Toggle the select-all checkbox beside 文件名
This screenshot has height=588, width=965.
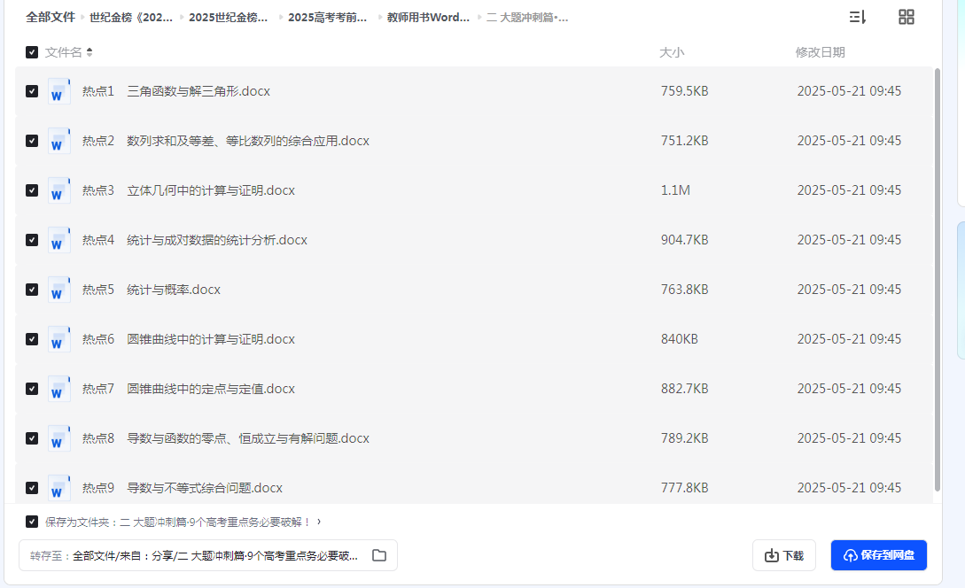tap(32, 52)
